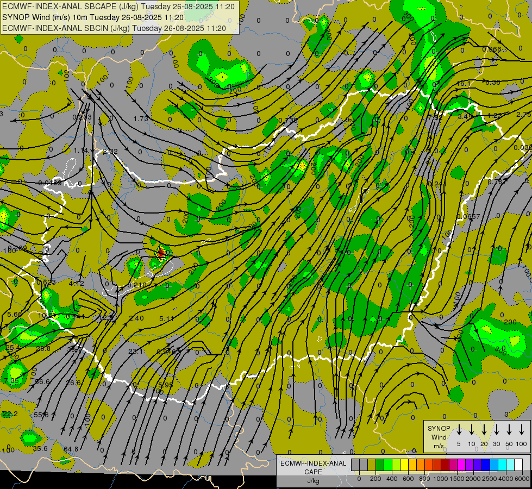Click the 100 m/s wind arrow in legend
The width and height of the screenshot is (532, 489).
click(522, 430)
